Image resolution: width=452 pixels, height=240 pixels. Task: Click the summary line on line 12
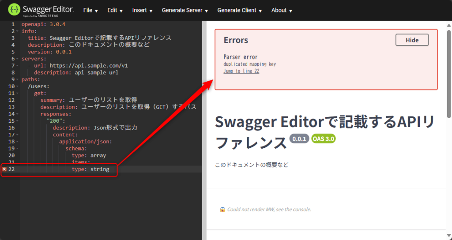click(89, 100)
